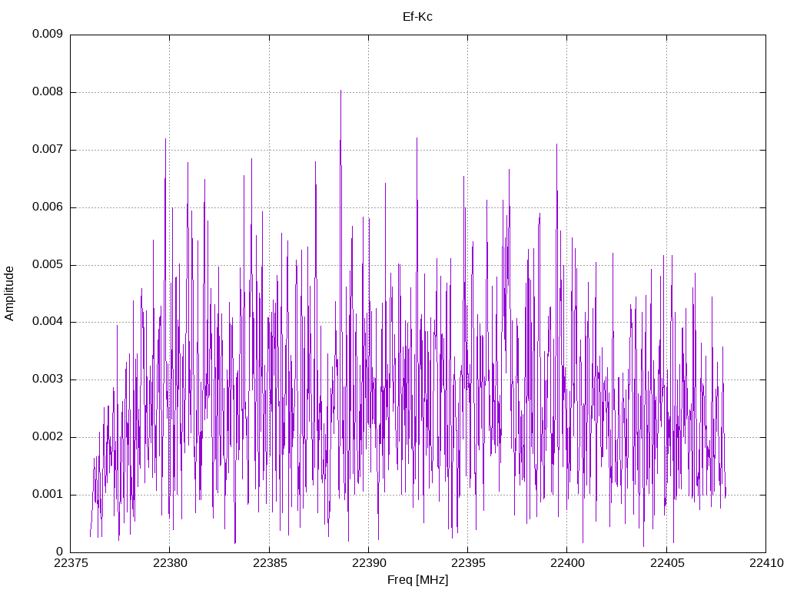Click the x-axis tick label 22385
Viewport: 787px width, 590px height.
269,563
